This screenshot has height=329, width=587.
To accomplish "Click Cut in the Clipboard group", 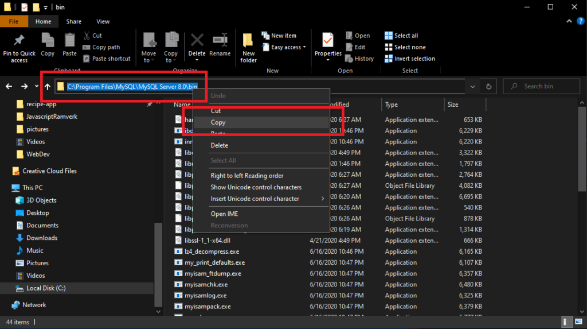I will (x=92, y=36).
